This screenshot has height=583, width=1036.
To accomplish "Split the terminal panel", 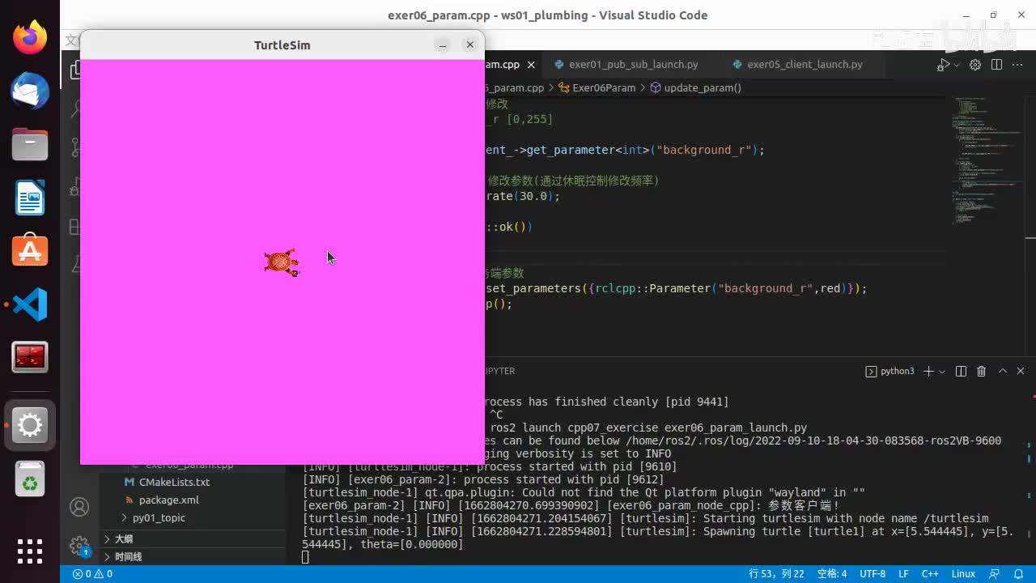I will (x=961, y=371).
